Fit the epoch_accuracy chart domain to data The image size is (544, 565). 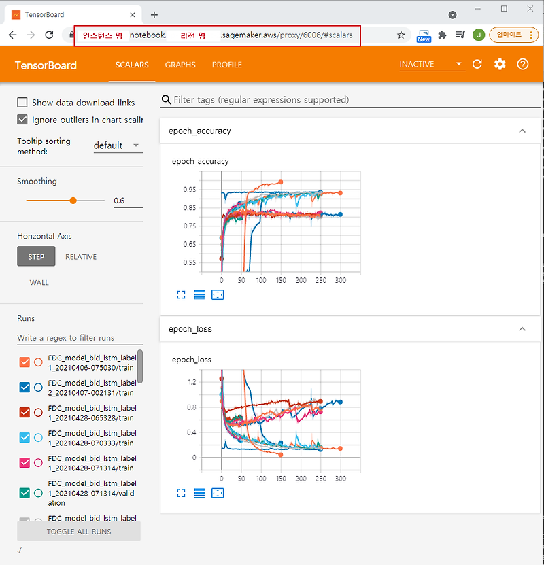[218, 294]
